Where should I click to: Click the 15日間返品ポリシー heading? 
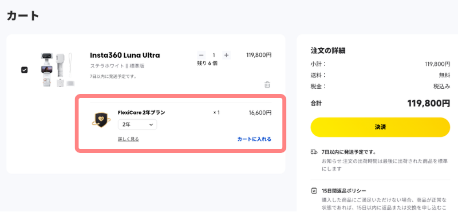click(x=344, y=191)
